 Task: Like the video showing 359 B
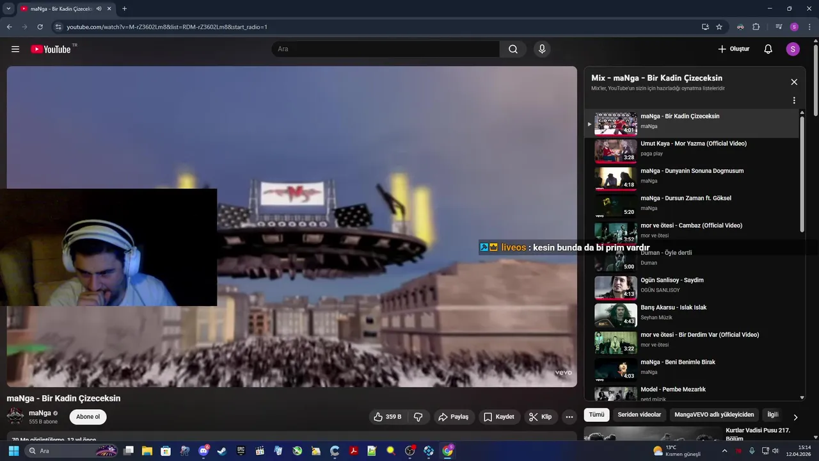point(388,417)
